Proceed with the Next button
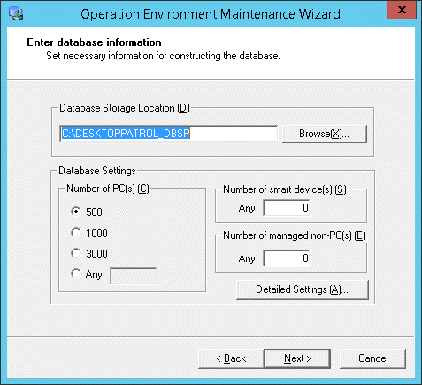The width and height of the screenshot is (422, 385). coord(297,358)
